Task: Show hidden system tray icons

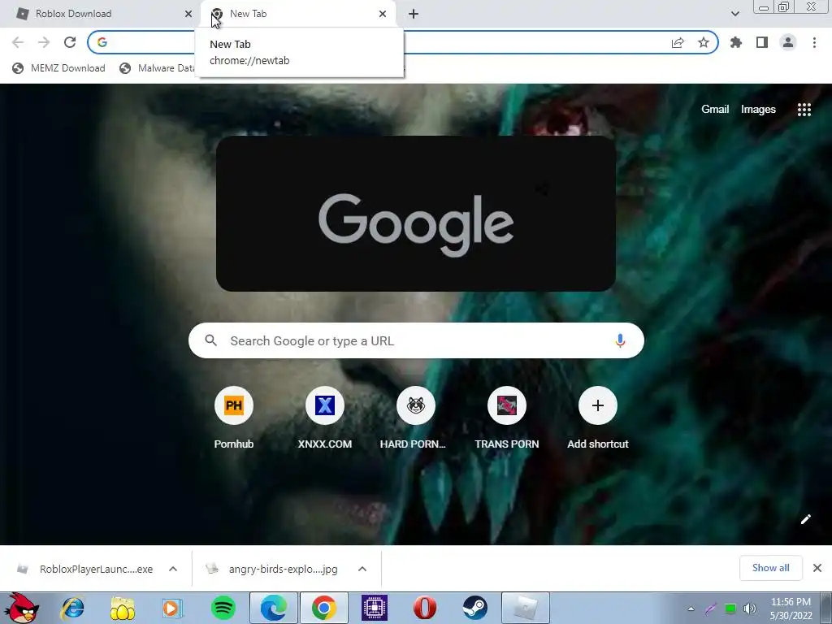Action: [x=691, y=609]
